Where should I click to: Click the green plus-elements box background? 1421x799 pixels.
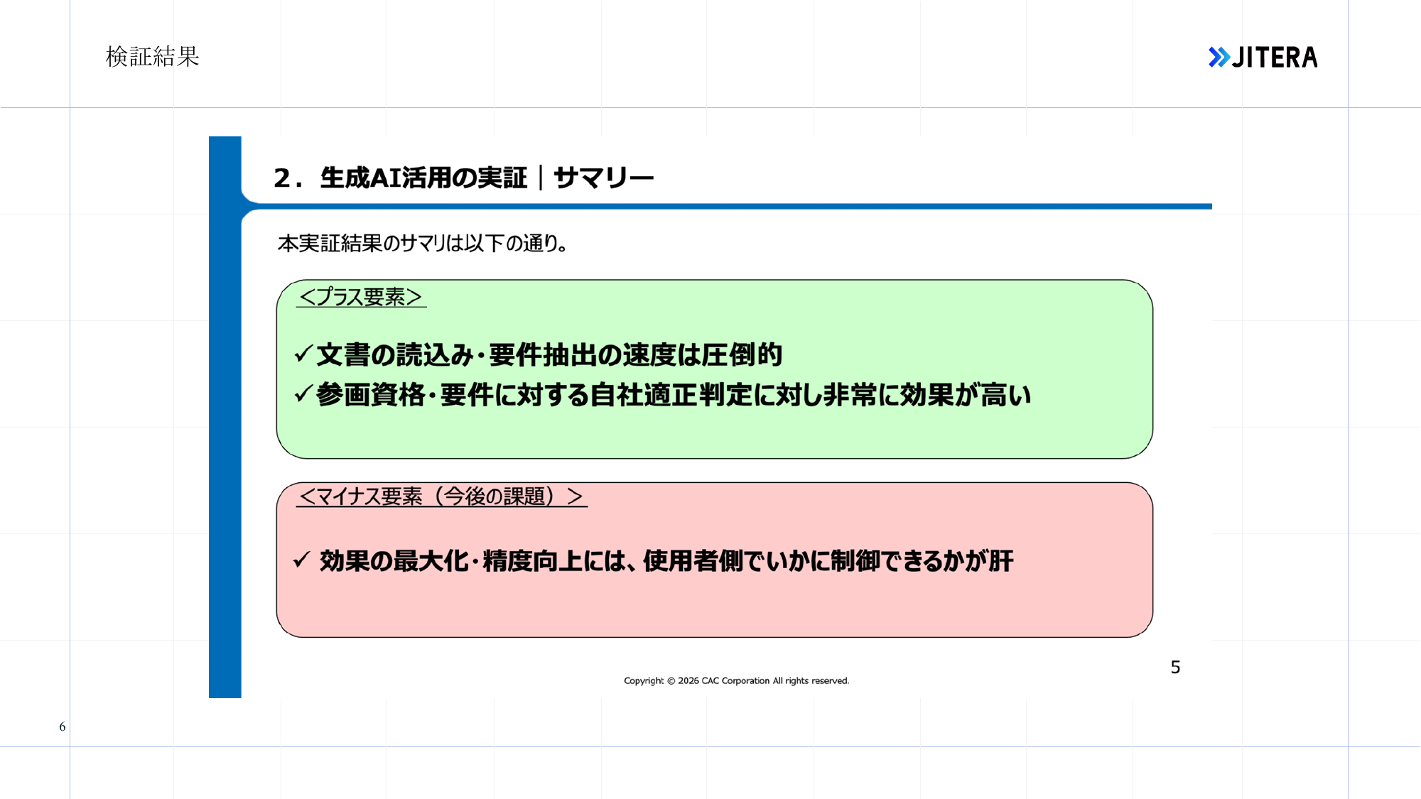coord(714,433)
